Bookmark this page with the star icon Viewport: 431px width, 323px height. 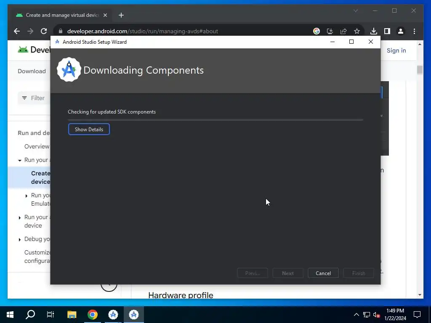357,31
